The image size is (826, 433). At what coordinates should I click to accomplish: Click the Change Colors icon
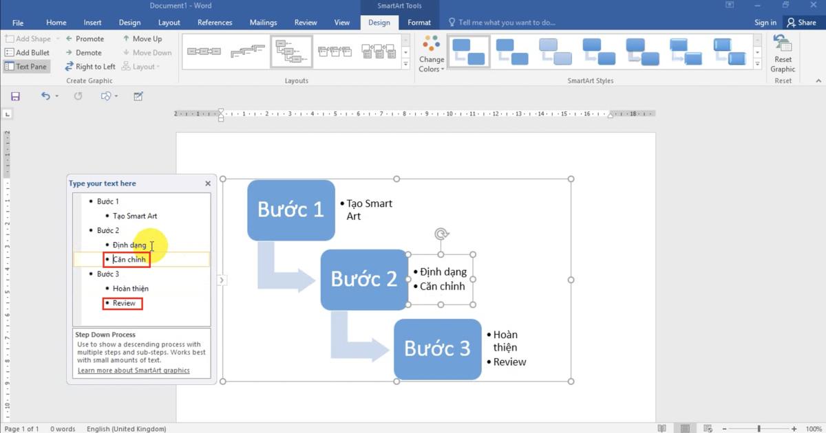click(431, 52)
